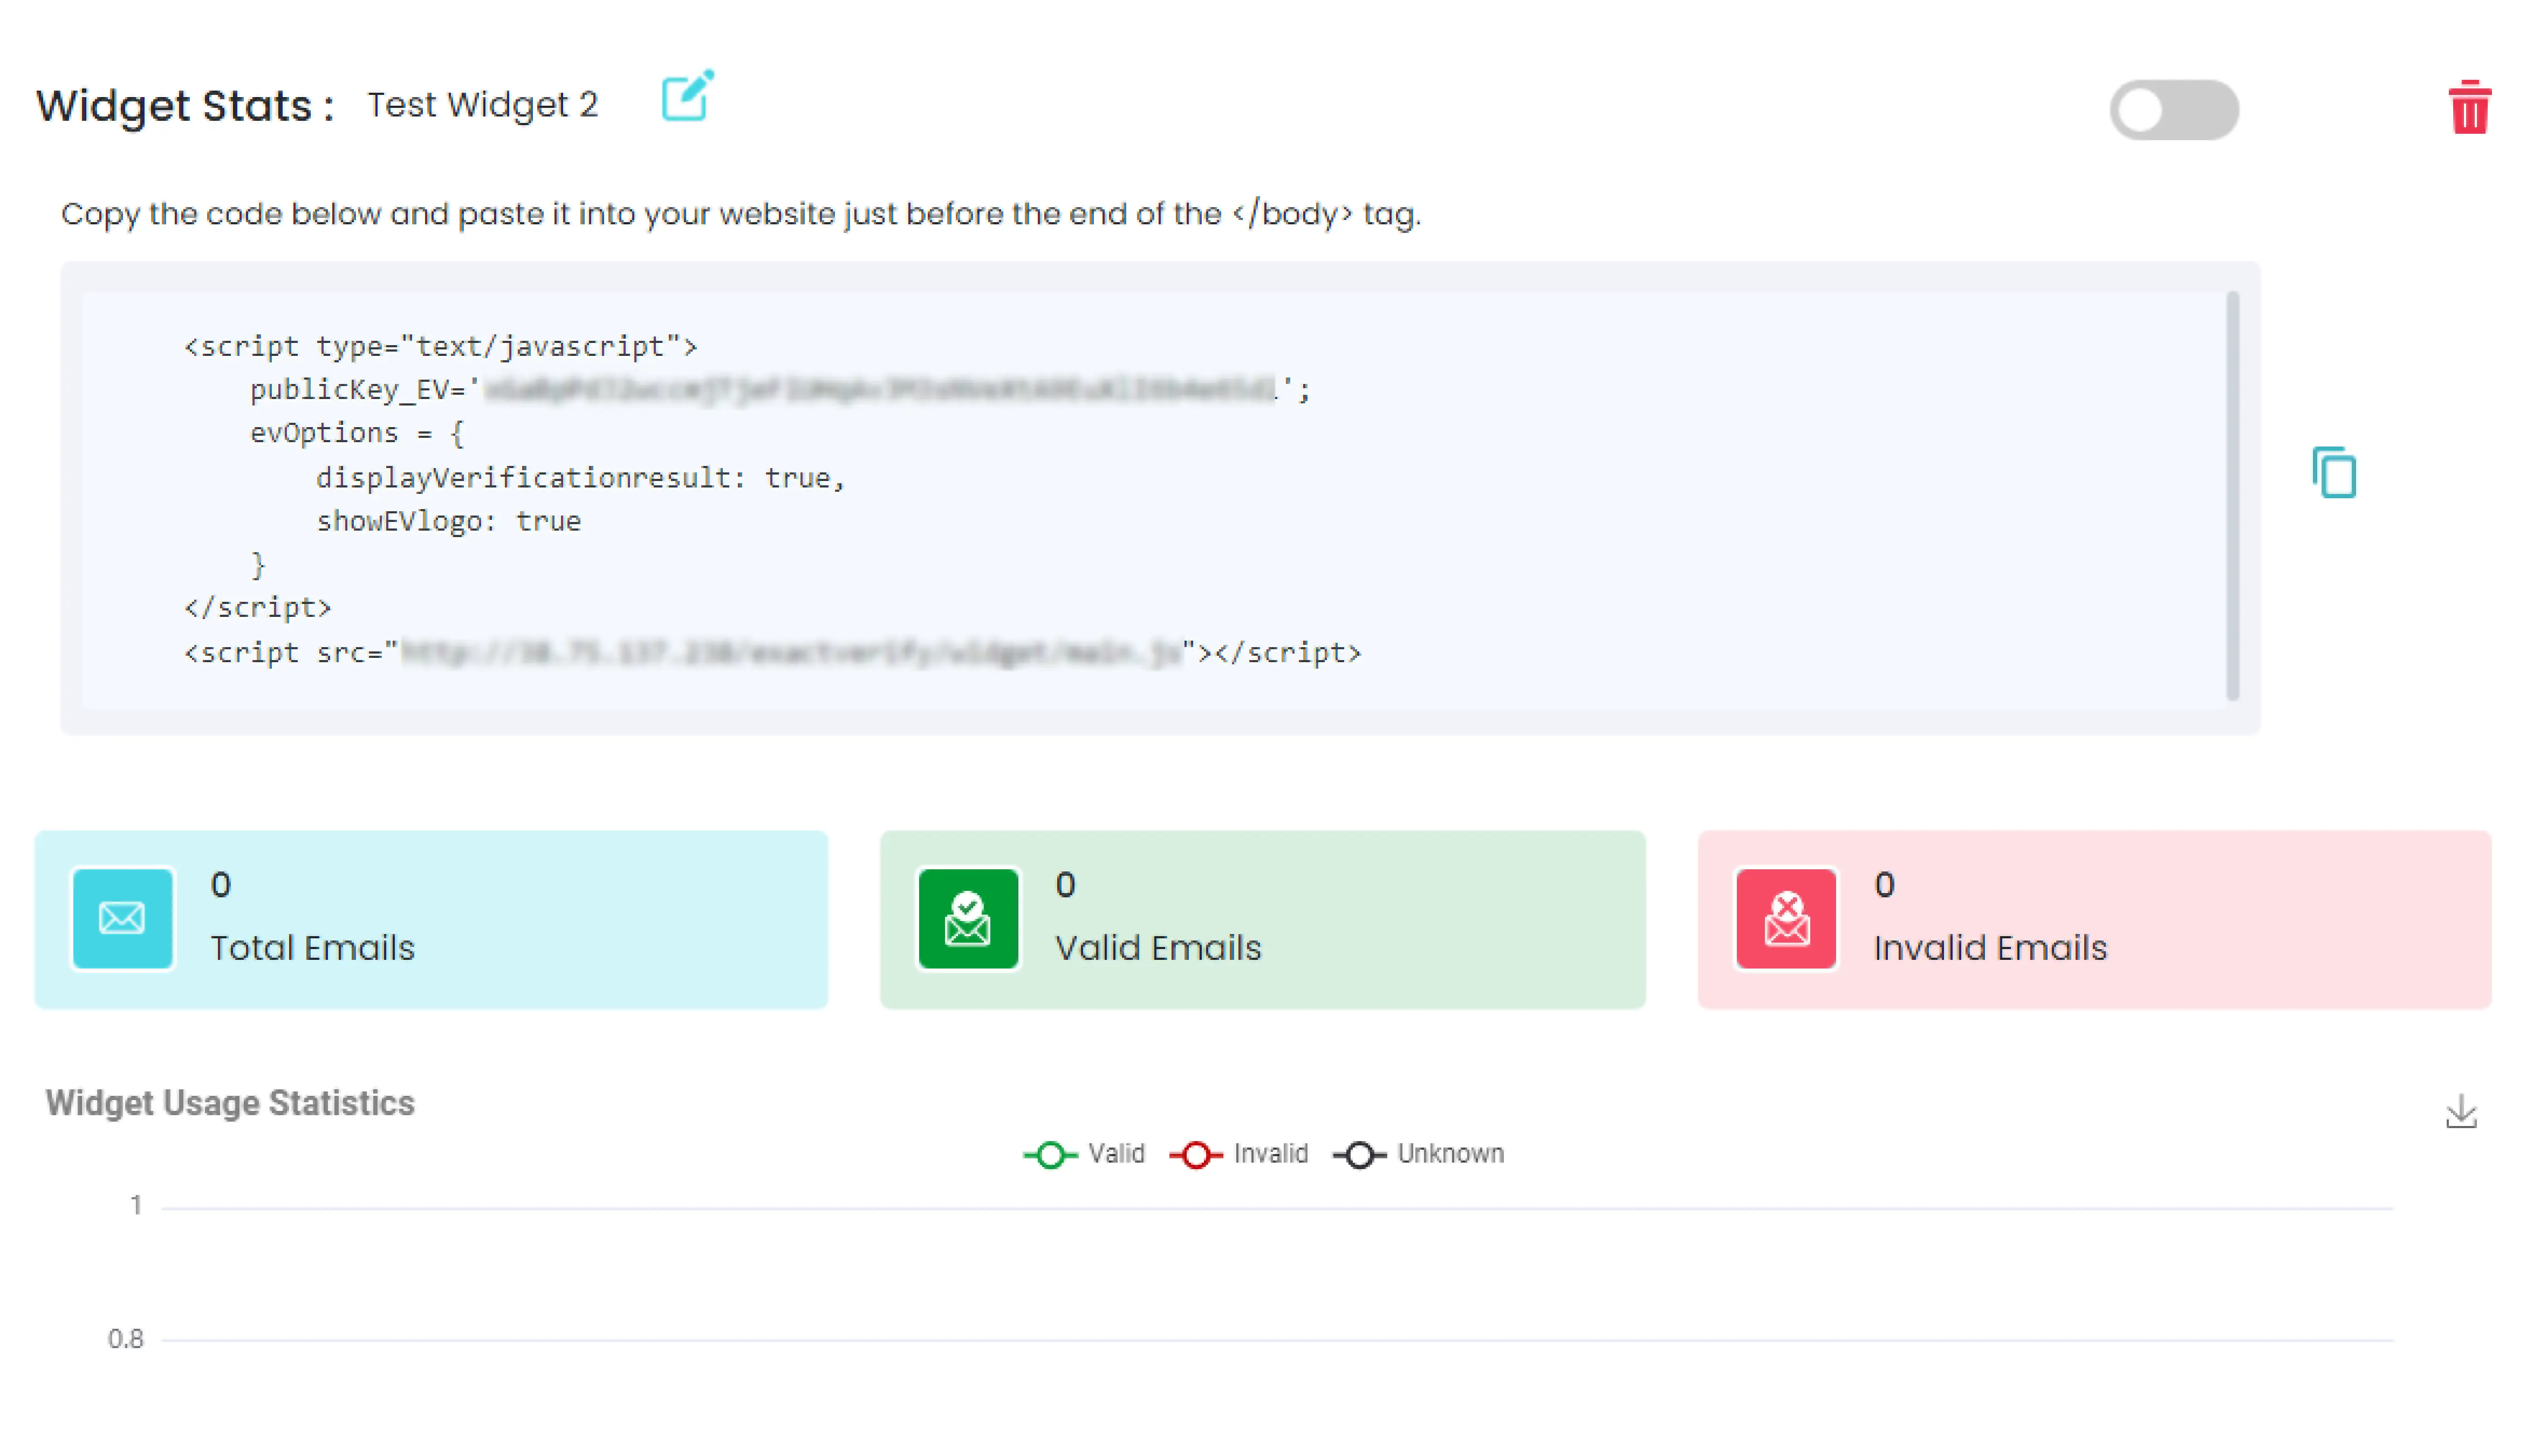Screen dimensions: 2533x1456
Task: Toggle the Valid series in the chart legend
Action: (1050, 1154)
